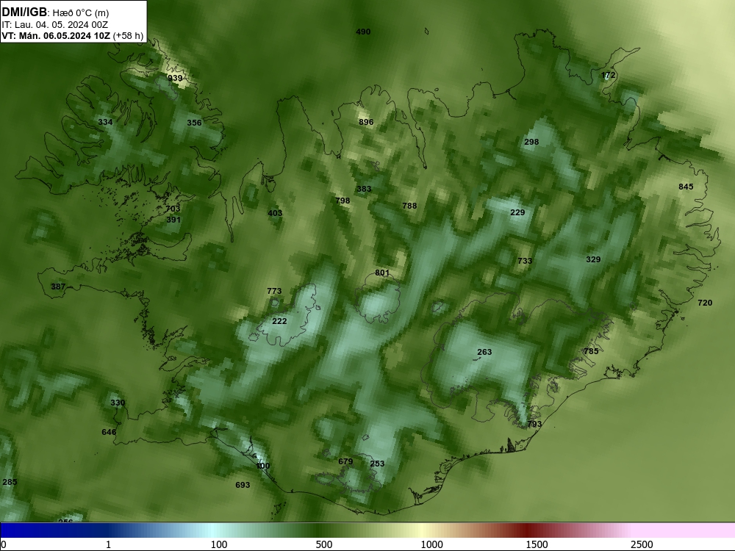Click the 500 tick on the color scale

pyautogui.click(x=324, y=544)
